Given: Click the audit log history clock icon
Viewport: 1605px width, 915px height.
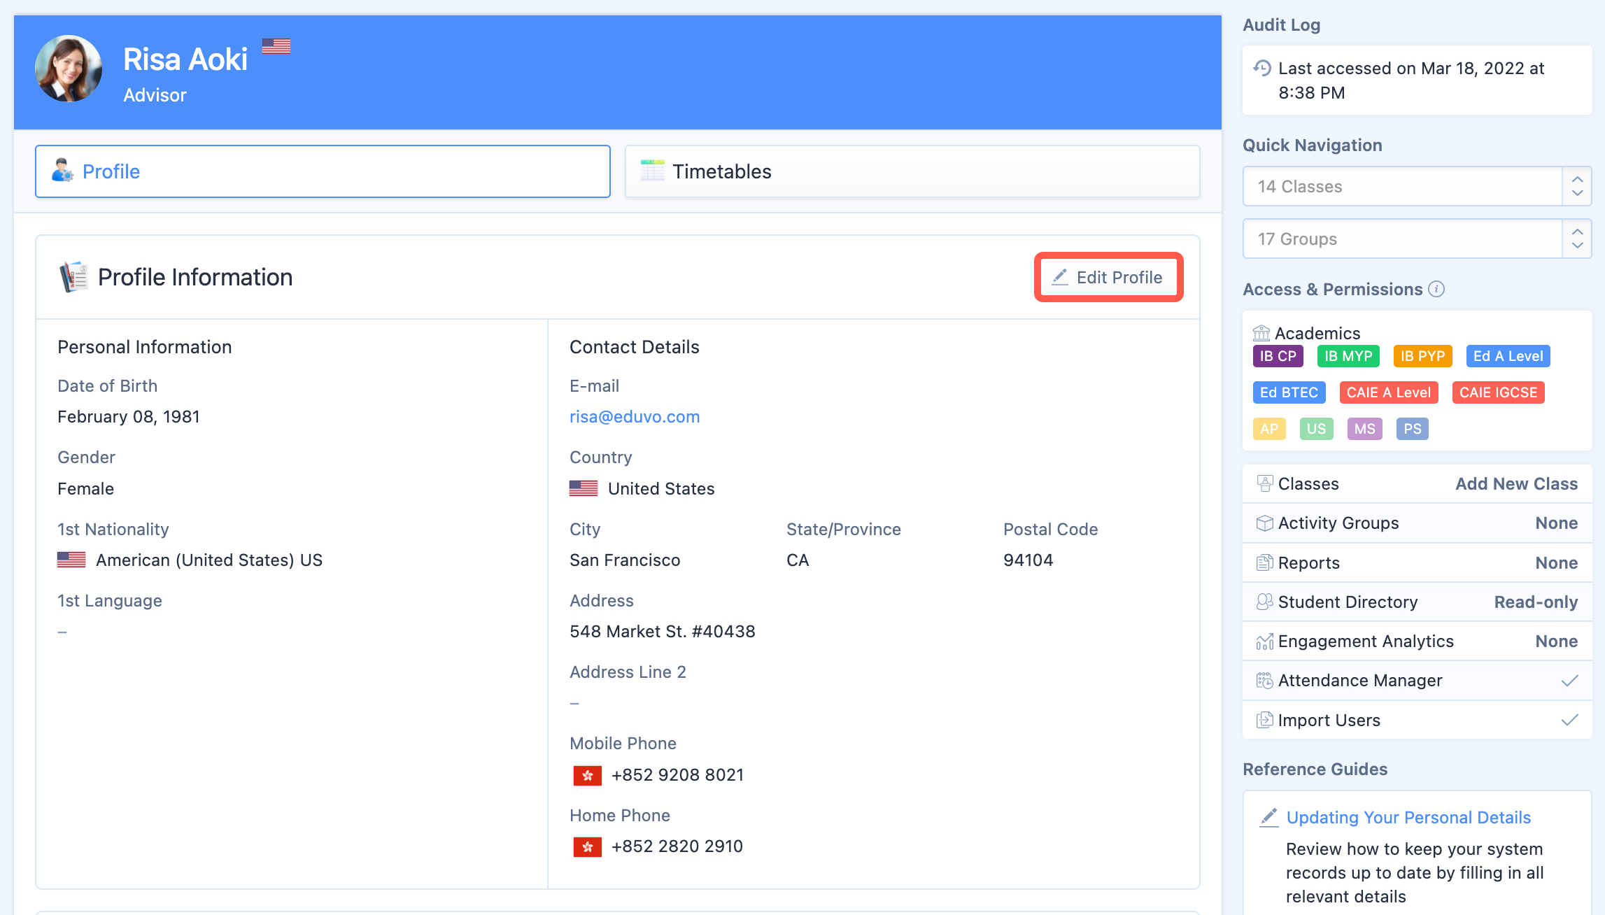Looking at the screenshot, I should pos(1262,68).
